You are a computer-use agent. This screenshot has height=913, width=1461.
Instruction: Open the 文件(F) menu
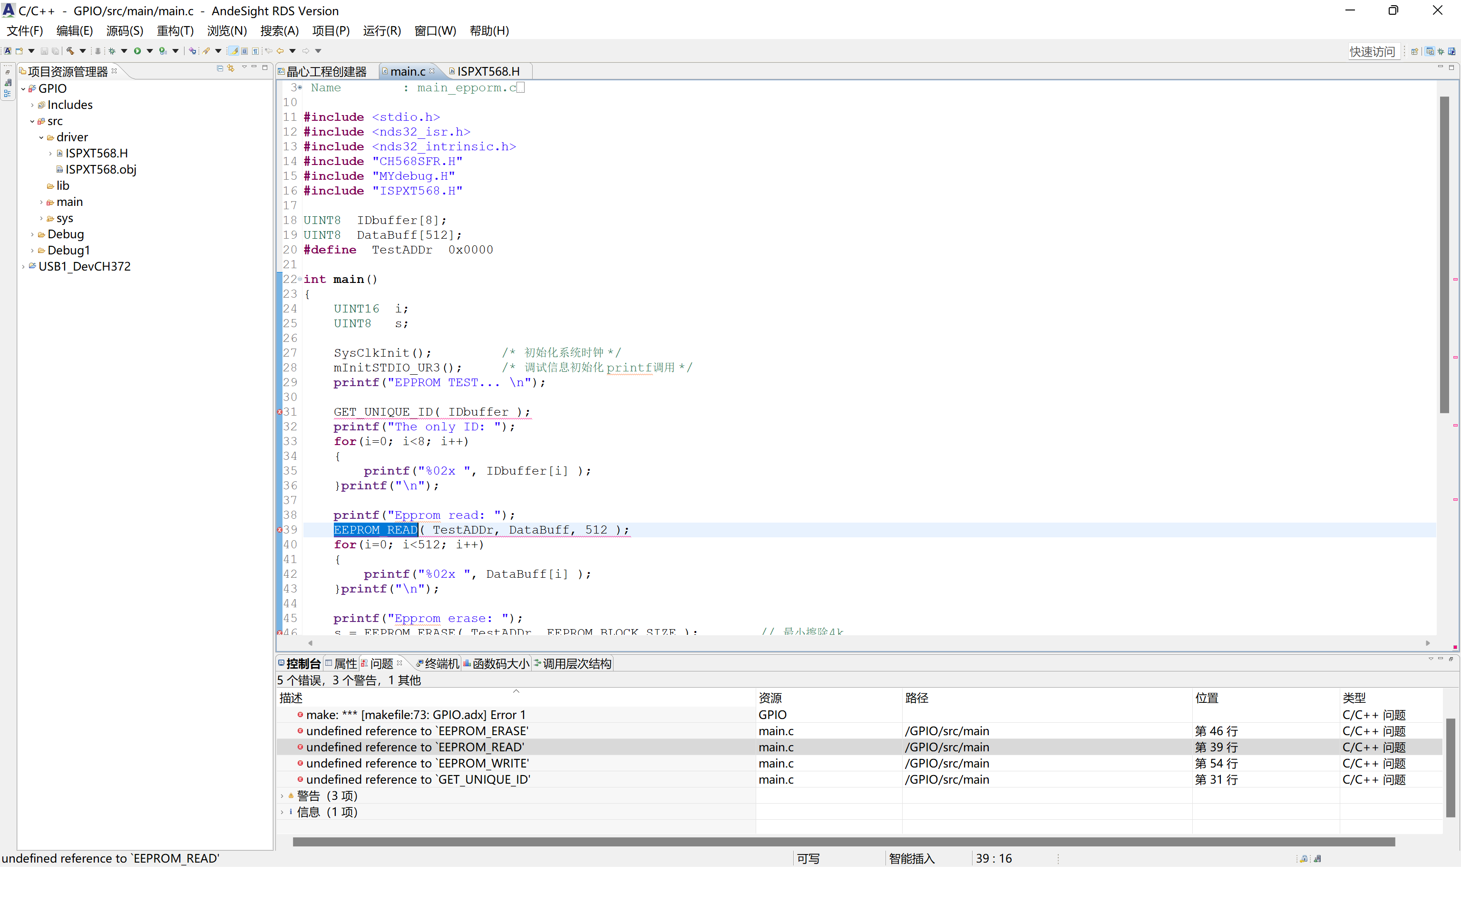click(25, 31)
